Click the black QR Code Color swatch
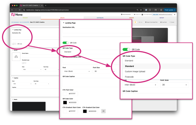 [x=65, y=103]
